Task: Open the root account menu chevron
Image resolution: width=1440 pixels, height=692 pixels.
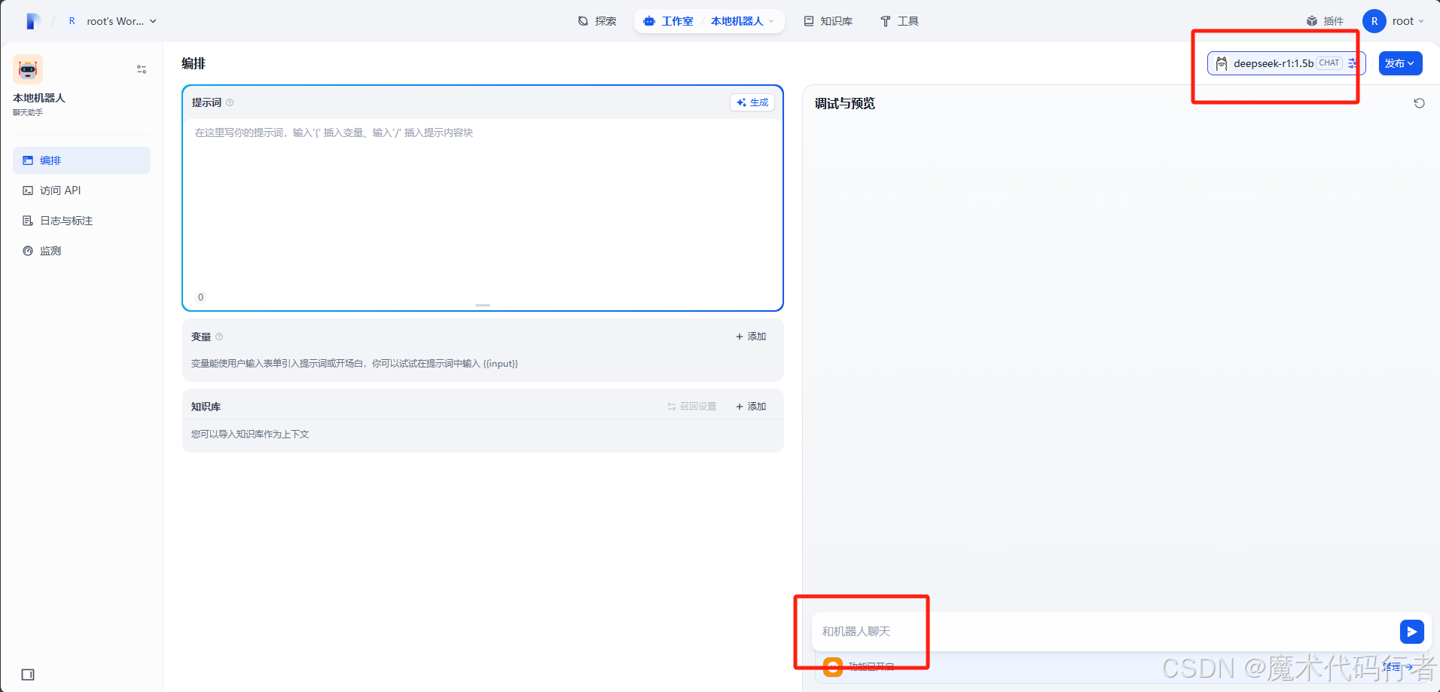Action: 1421,21
